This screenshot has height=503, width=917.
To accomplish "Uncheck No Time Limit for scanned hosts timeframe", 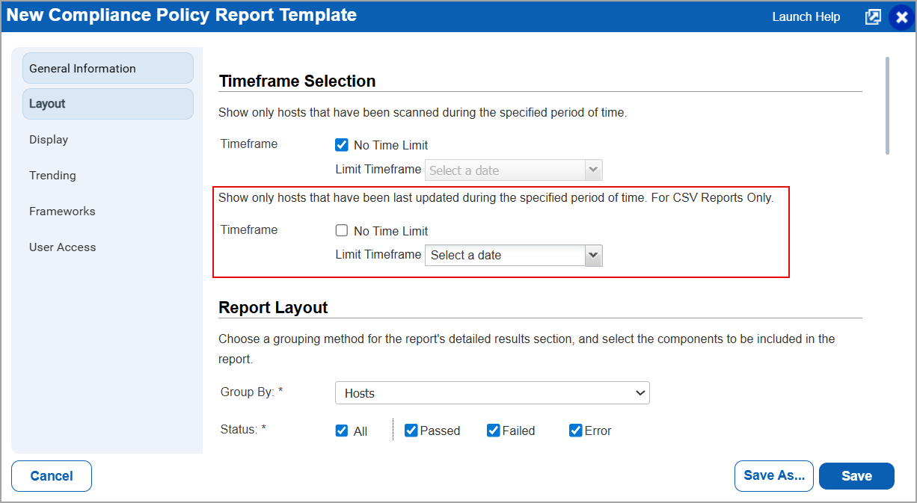I will click(x=342, y=144).
